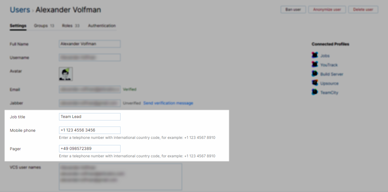
Task: Click the Delete user button
Action: click(x=363, y=10)
